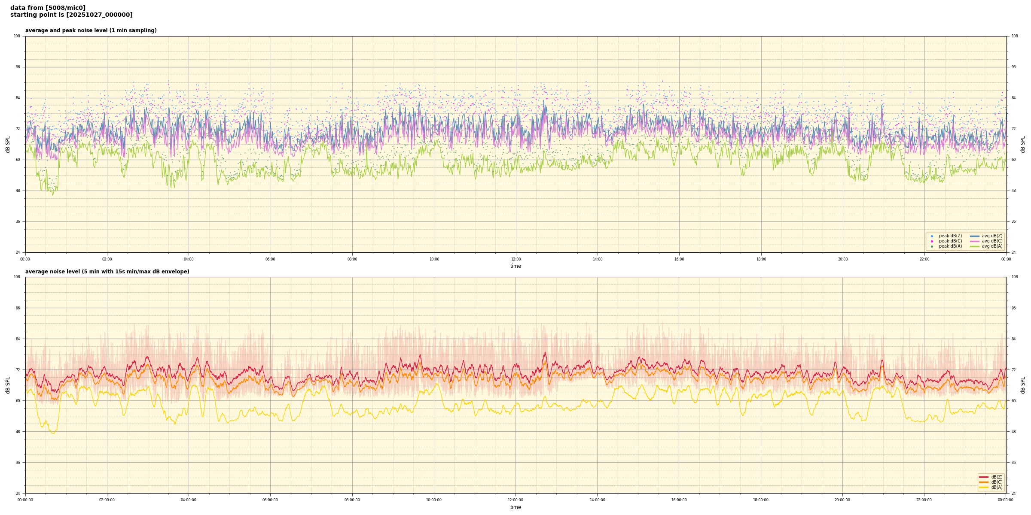Click the 02:00:00 tick label on lower chart
The height and width of the screenshot is (515, 1031).
(x=107, y=500)
